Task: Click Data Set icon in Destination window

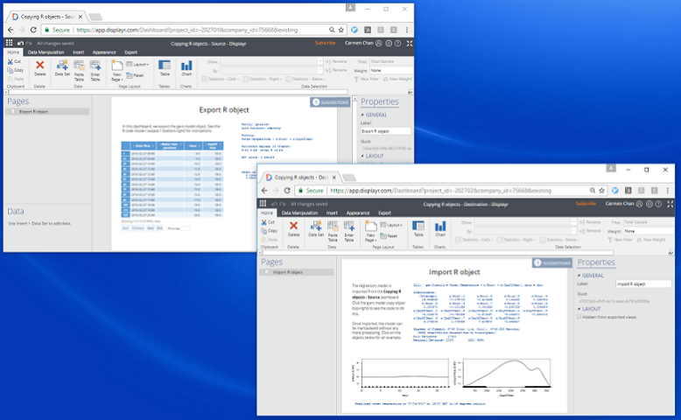Action: pos(316,226)
